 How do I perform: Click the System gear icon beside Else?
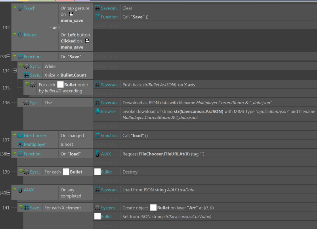click(x=27, y=103)
